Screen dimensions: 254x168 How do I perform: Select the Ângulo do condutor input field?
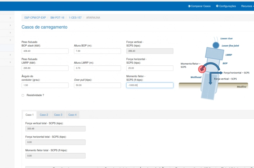45,85
